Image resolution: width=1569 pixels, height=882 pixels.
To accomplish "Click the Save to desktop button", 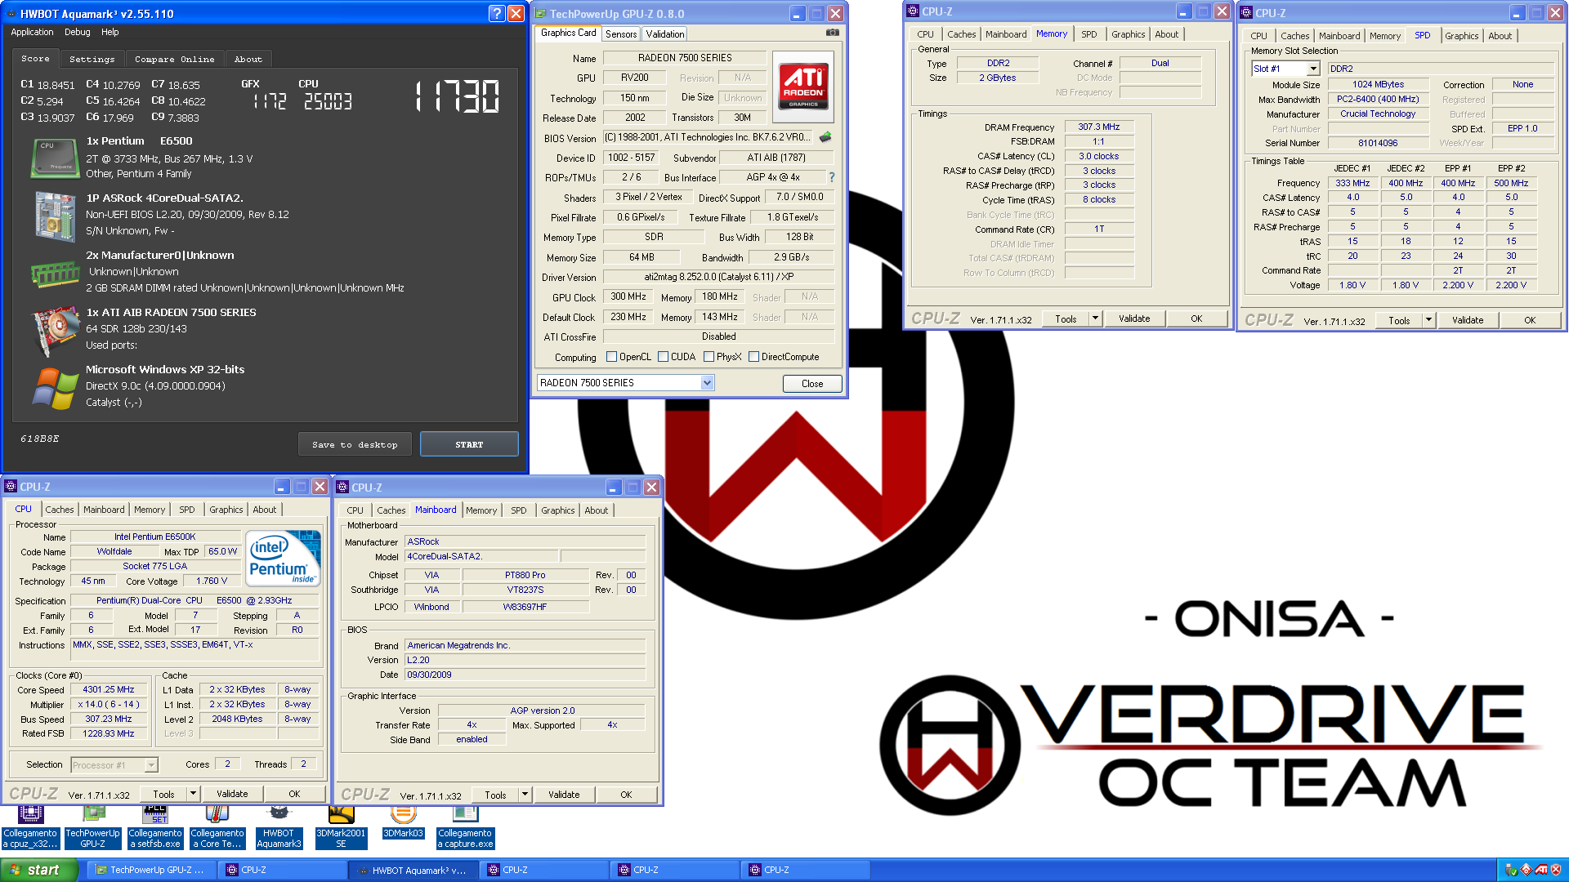I will (x=355, y=444).
